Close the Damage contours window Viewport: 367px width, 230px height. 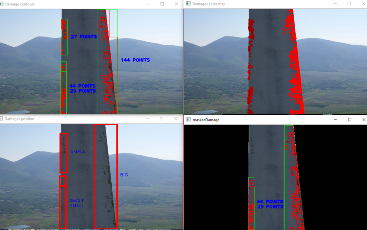(176, 4)
